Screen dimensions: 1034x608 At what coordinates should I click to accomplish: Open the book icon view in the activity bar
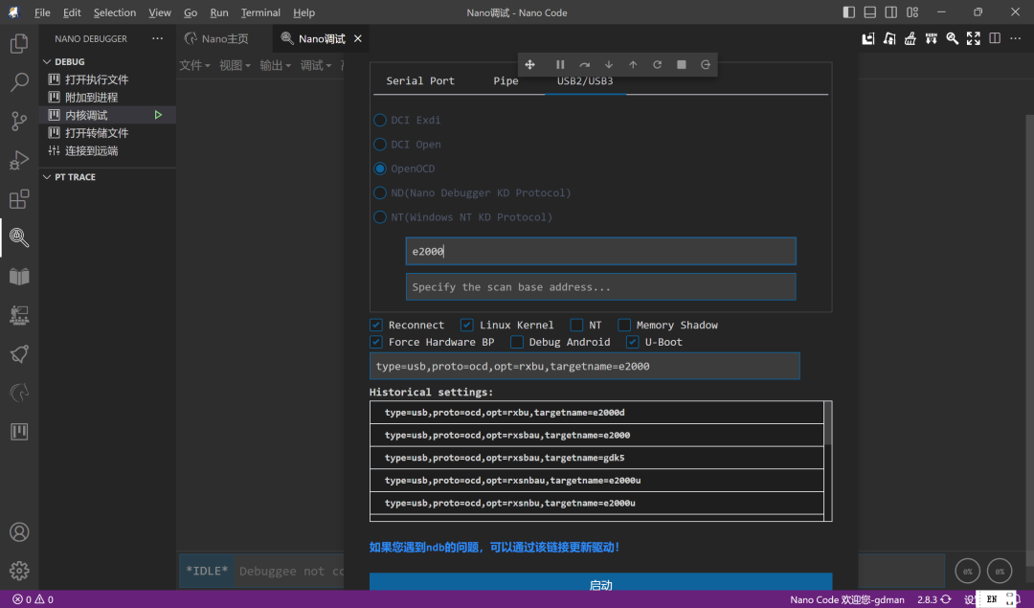click(x=19, y=277)
